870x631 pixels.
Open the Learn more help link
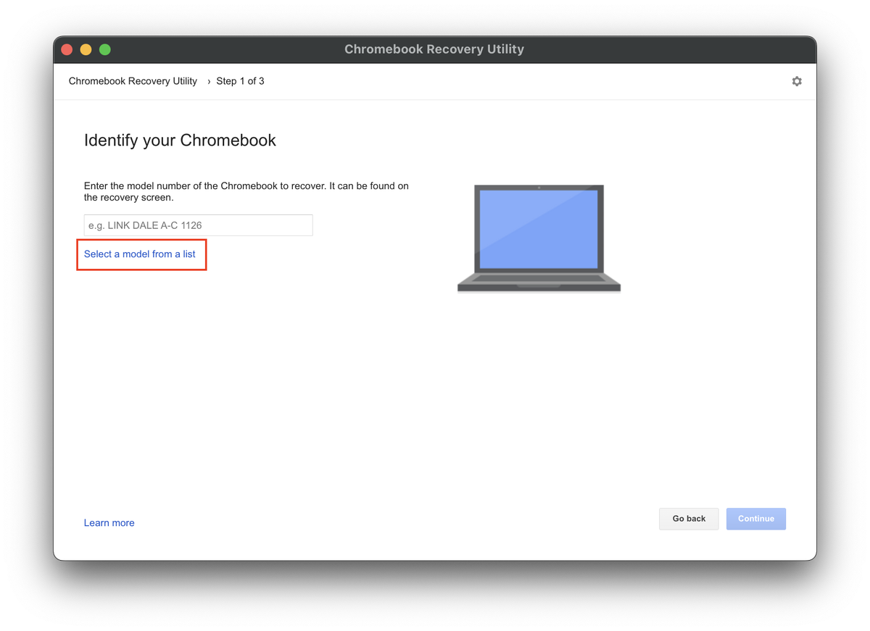tap(109, 522)
